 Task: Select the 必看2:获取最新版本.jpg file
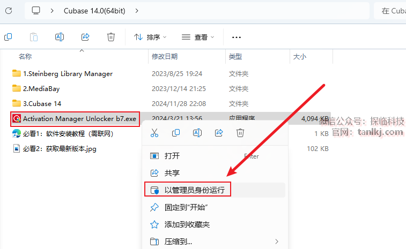(60, 149)
